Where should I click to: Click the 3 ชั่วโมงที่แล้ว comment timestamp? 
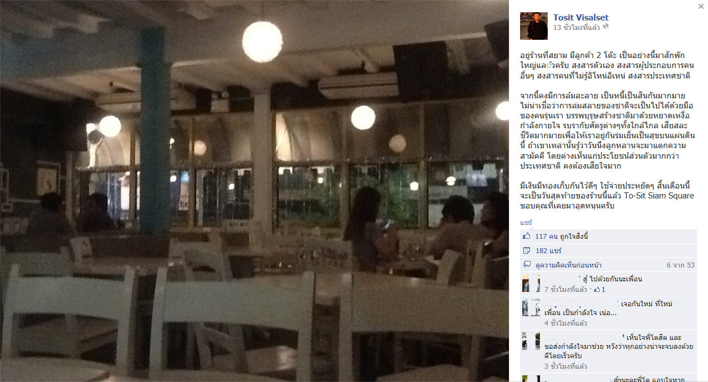coord(565,366)
